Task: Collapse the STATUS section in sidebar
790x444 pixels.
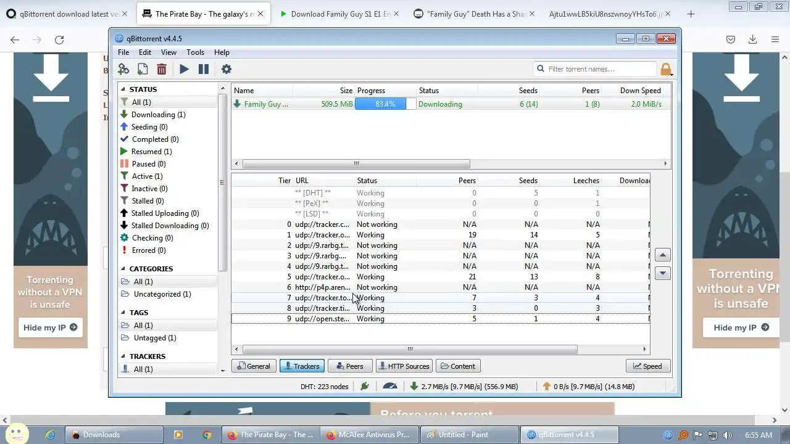Action: coord(123,89)
